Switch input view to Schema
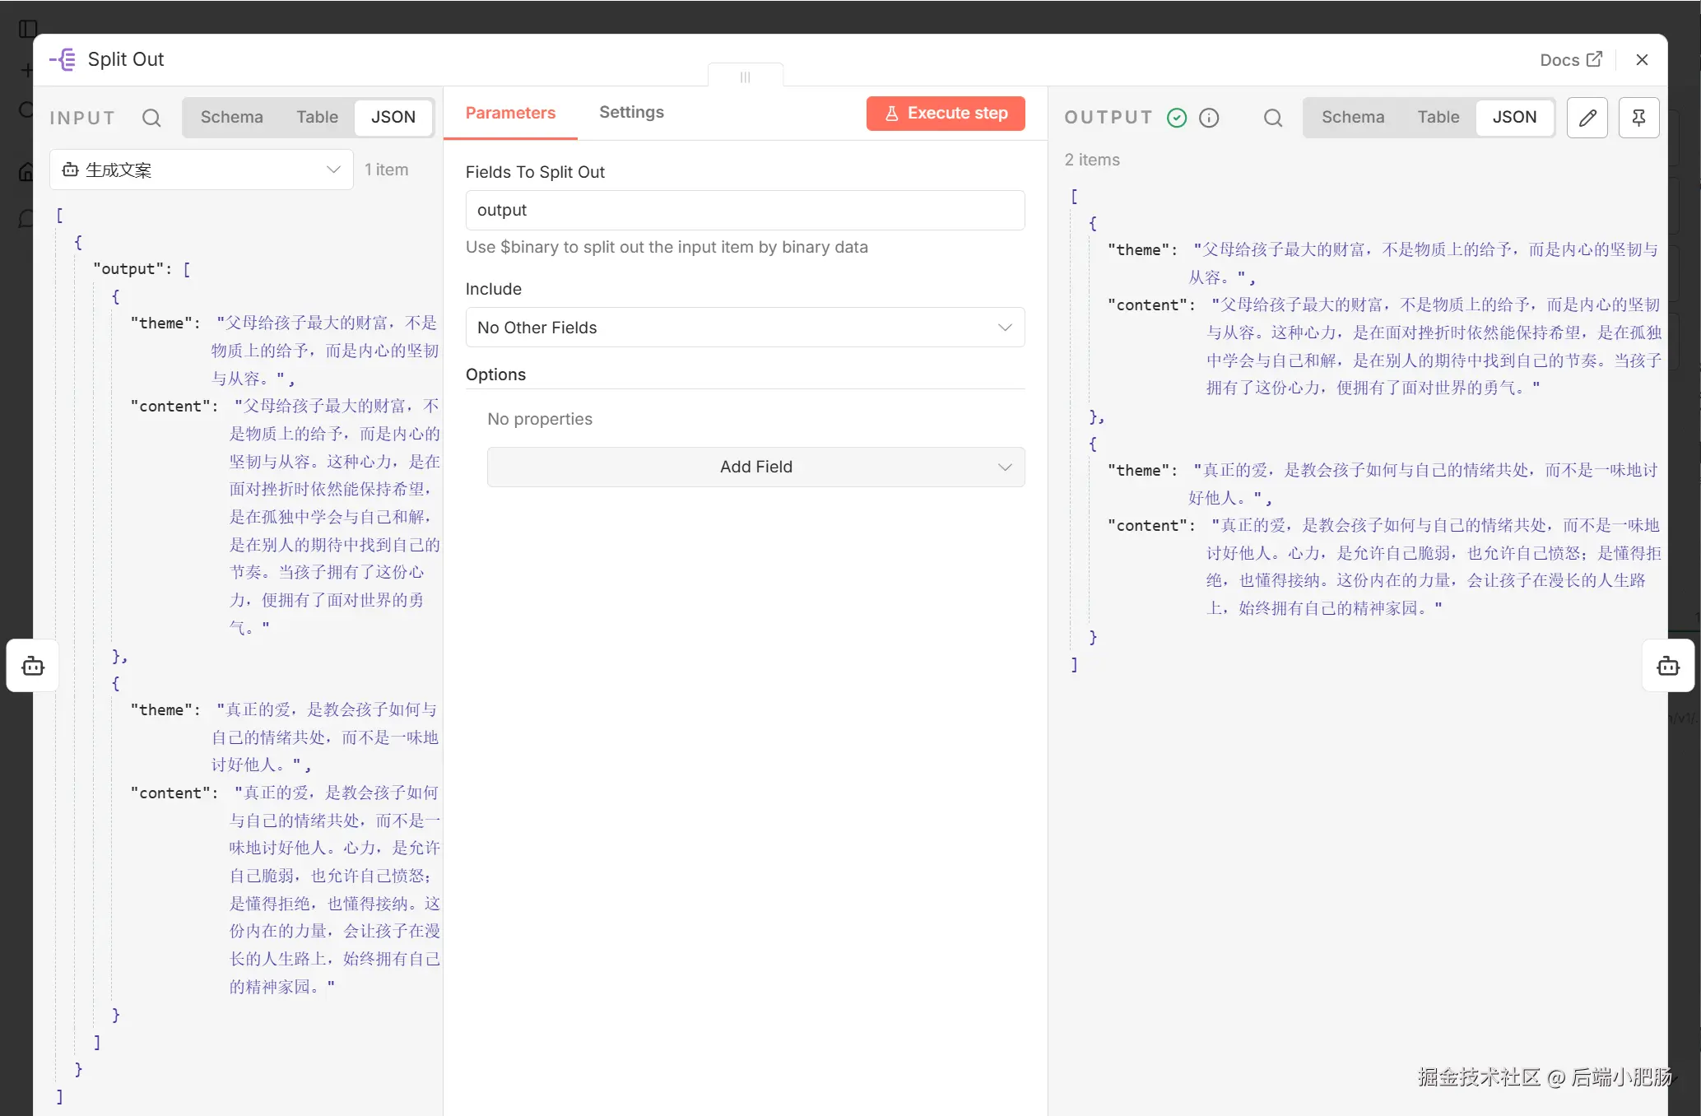This screenshot has height=1116, width=1701. pos(231,117)
